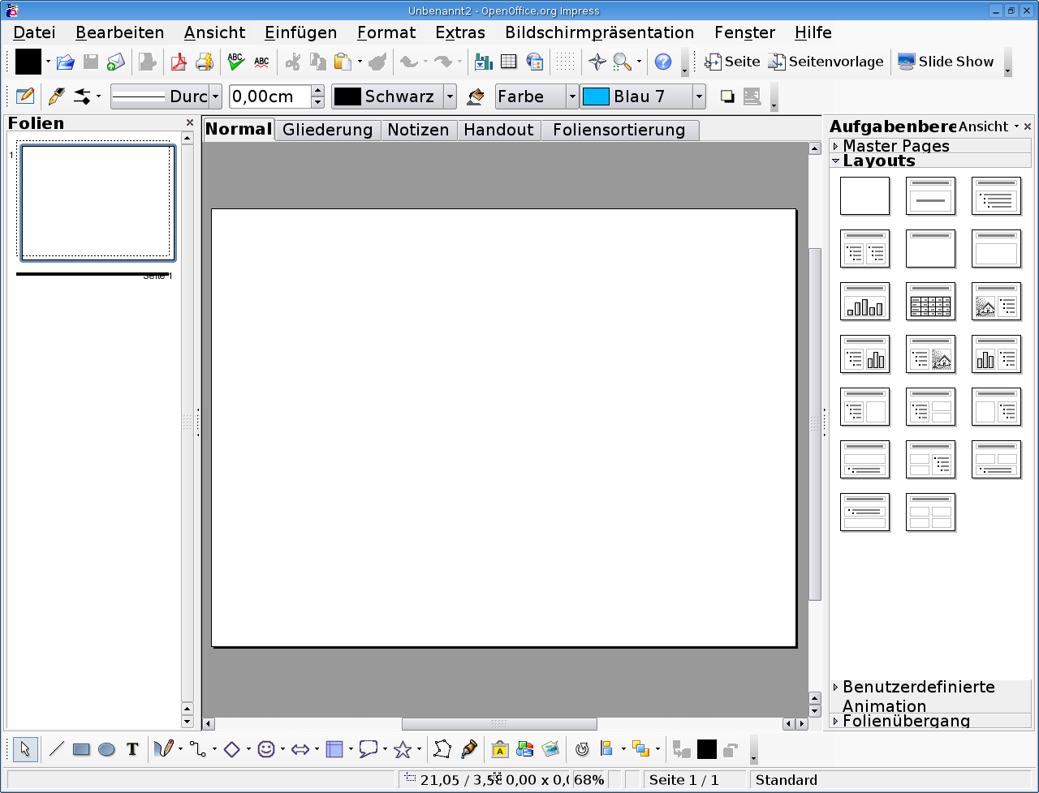Open the Farbe fill type dropdown

point(572,96)
